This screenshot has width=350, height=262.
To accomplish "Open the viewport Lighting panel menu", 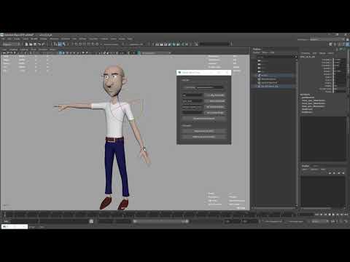I will 24,49.
